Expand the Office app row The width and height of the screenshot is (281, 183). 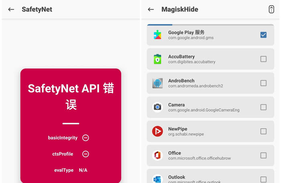209,155
